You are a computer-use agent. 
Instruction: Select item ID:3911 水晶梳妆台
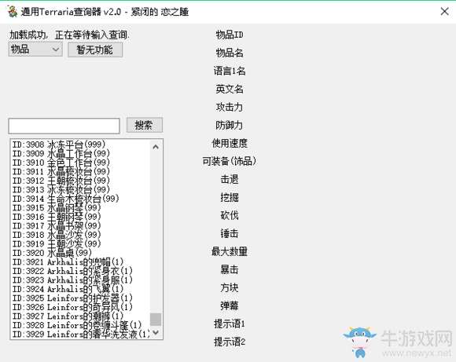tap(61, 171)
